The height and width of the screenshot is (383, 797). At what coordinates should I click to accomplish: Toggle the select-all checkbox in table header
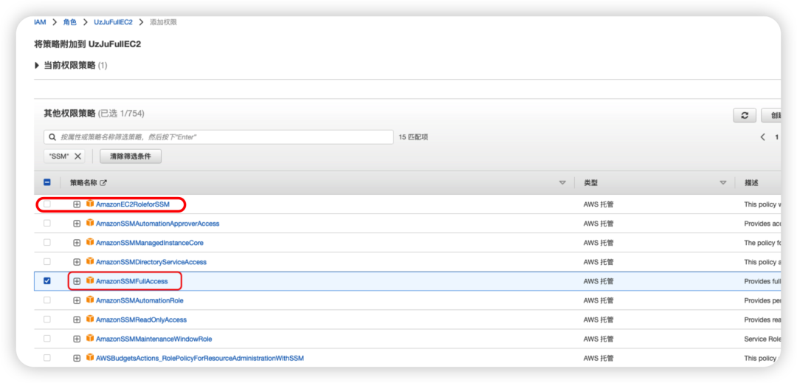(47, 182)
